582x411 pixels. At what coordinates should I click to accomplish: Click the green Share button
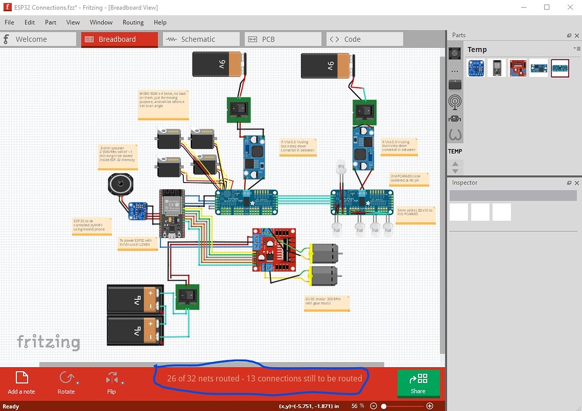coord(418,383)
